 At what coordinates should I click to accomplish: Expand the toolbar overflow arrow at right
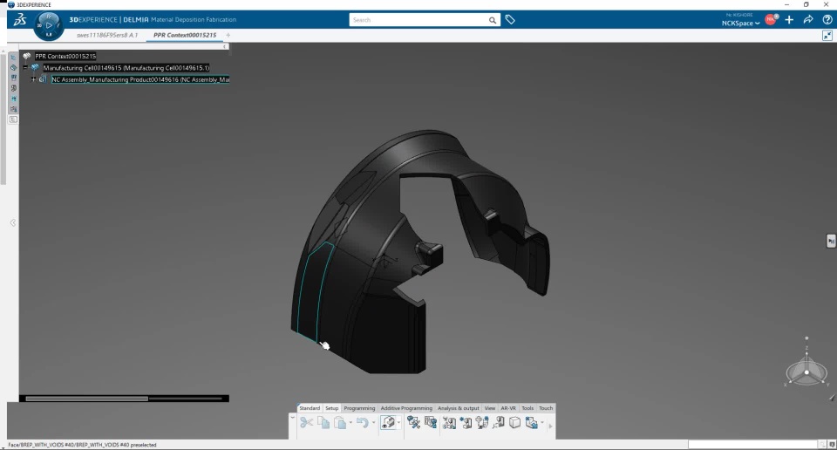pos(550,426)
